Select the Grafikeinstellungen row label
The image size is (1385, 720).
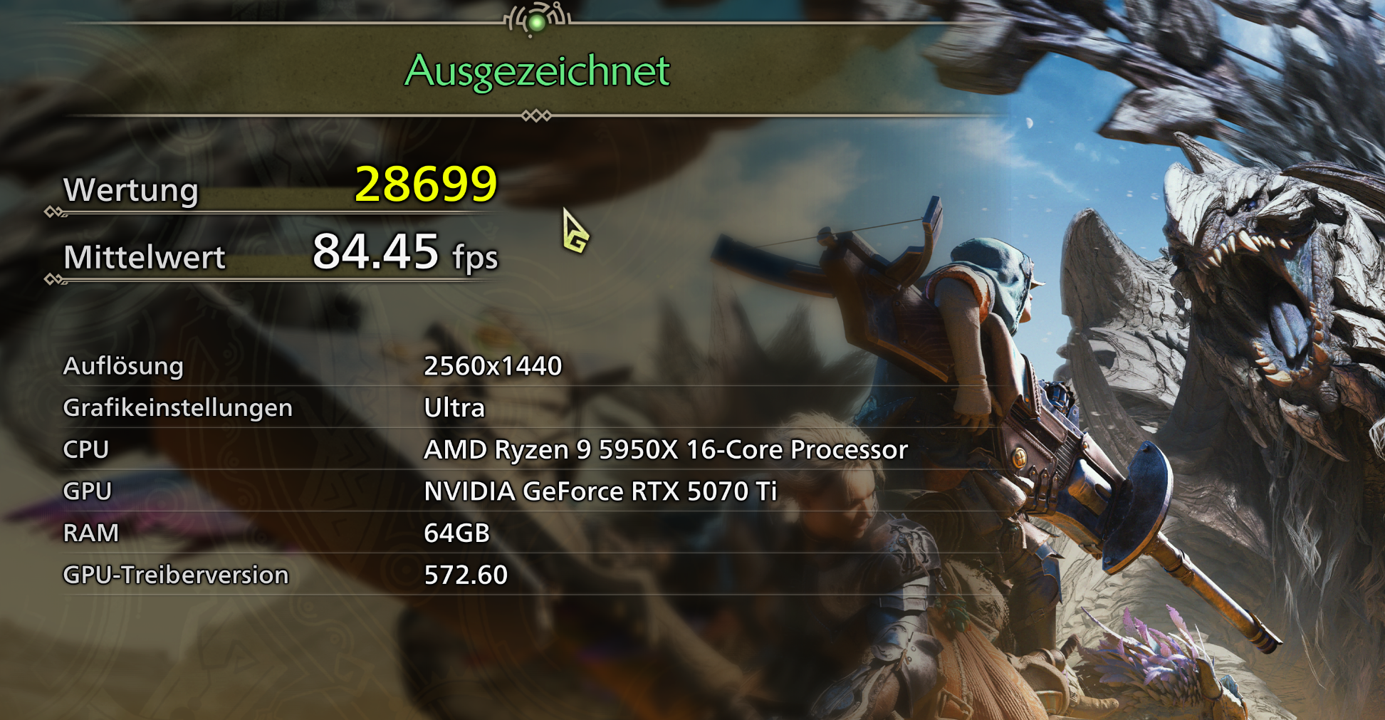pyautogui.click(x=178, y=408)
